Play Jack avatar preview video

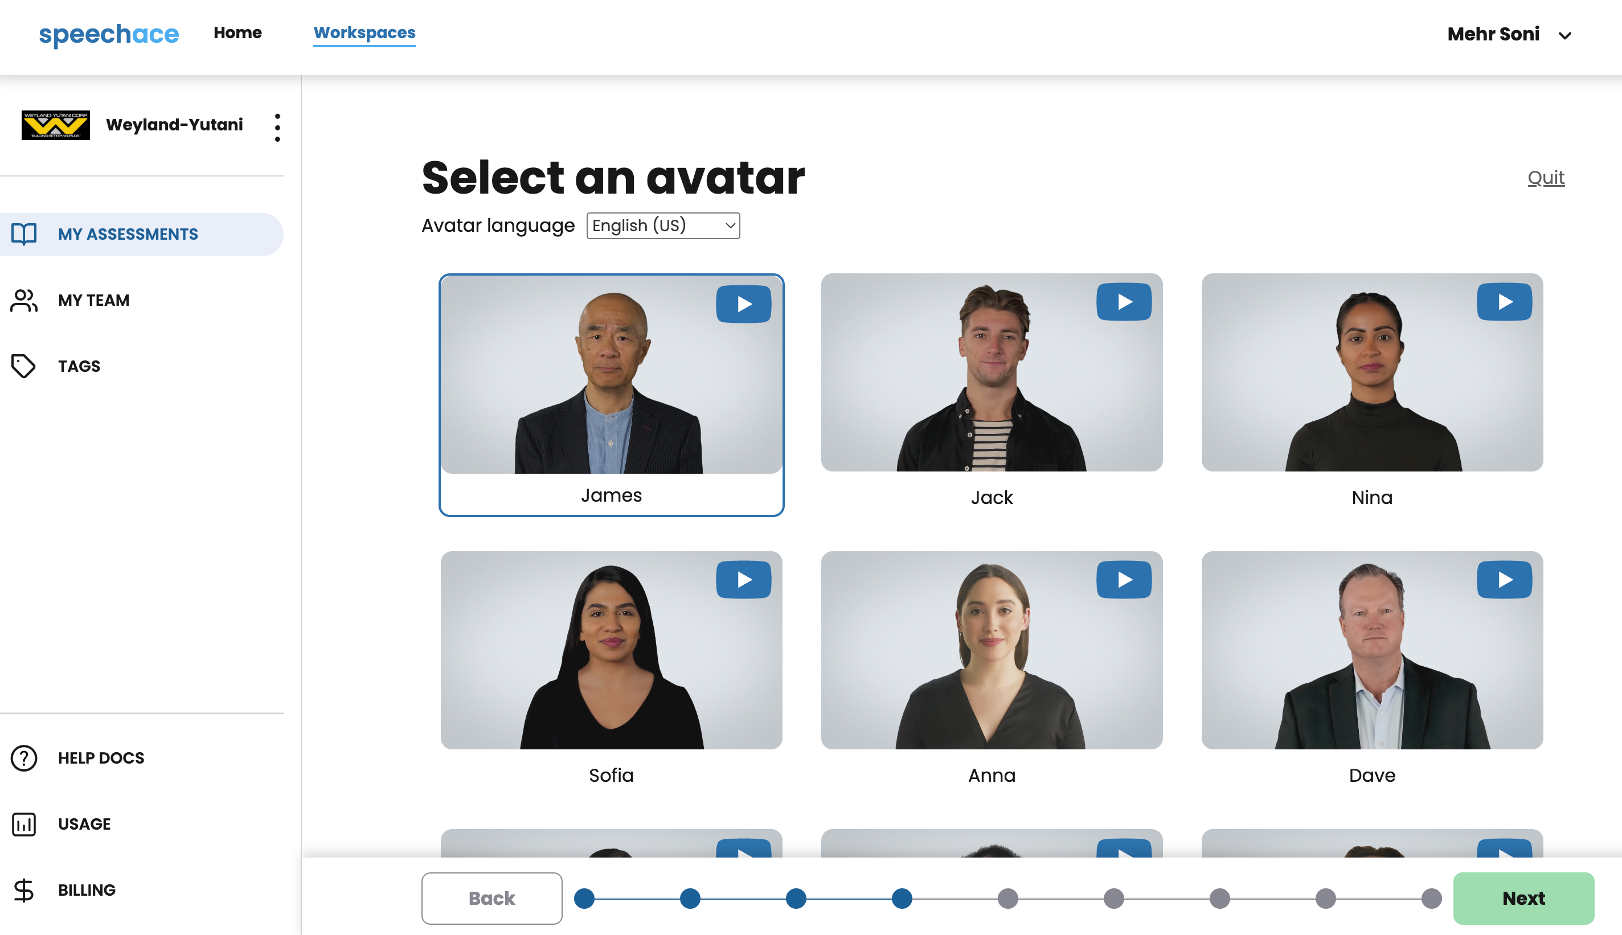pos(1123,302)
